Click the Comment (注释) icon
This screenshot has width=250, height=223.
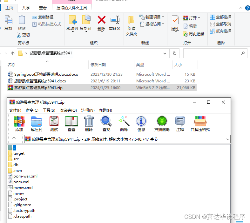180,121
